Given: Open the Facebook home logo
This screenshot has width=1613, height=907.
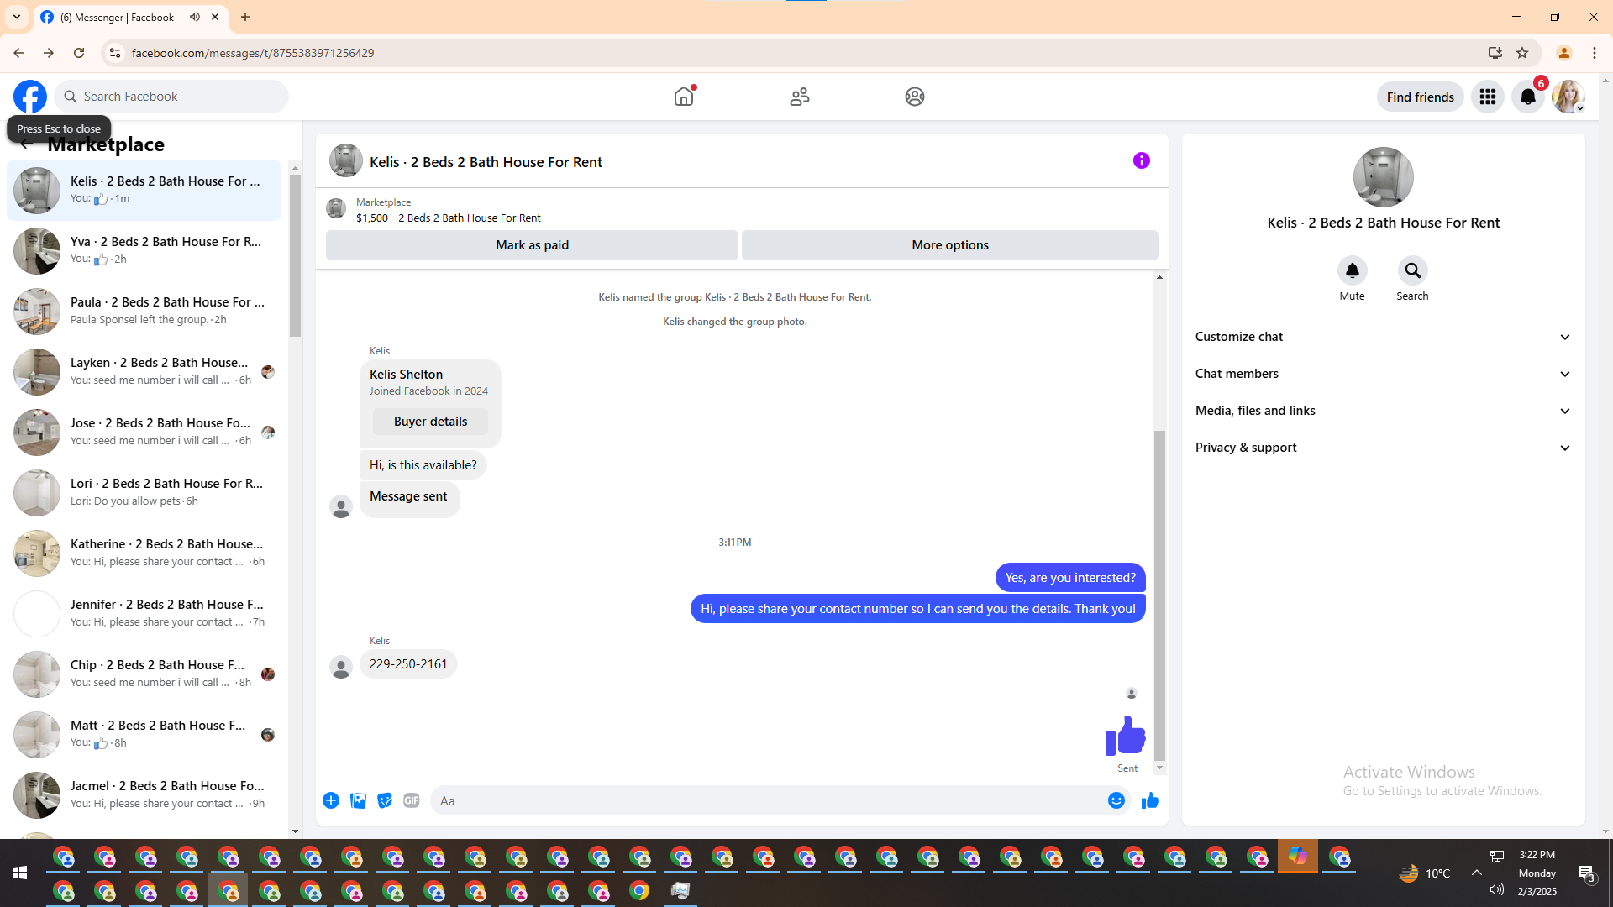Looking at the screenshot, I should click(30, 97).
